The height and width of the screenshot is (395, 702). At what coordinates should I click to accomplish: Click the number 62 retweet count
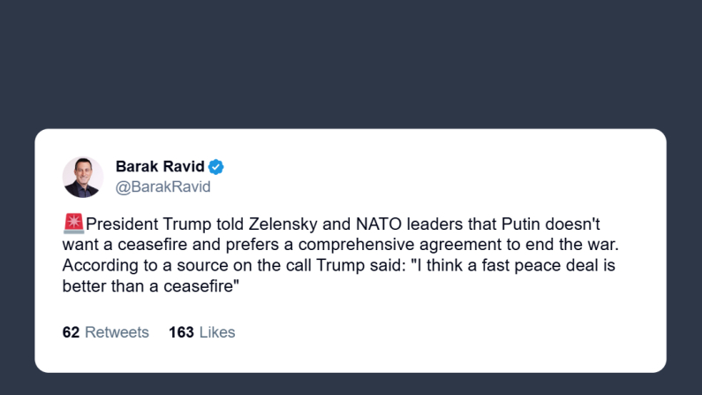pyautogui.click(x=71, y=332)
